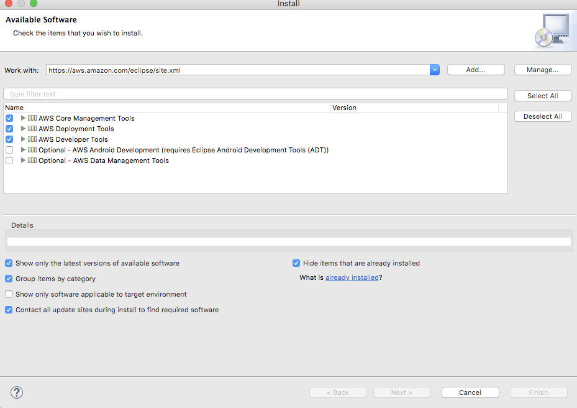Click inside the Work with URL field

(x=238, y=70)
